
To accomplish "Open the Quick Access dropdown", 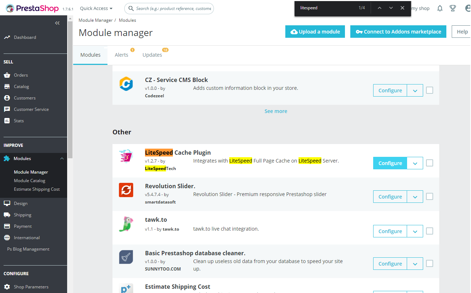I will 96,8.
